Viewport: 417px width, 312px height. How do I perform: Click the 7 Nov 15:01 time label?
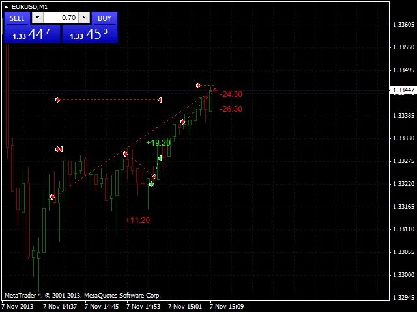[185, 307]
